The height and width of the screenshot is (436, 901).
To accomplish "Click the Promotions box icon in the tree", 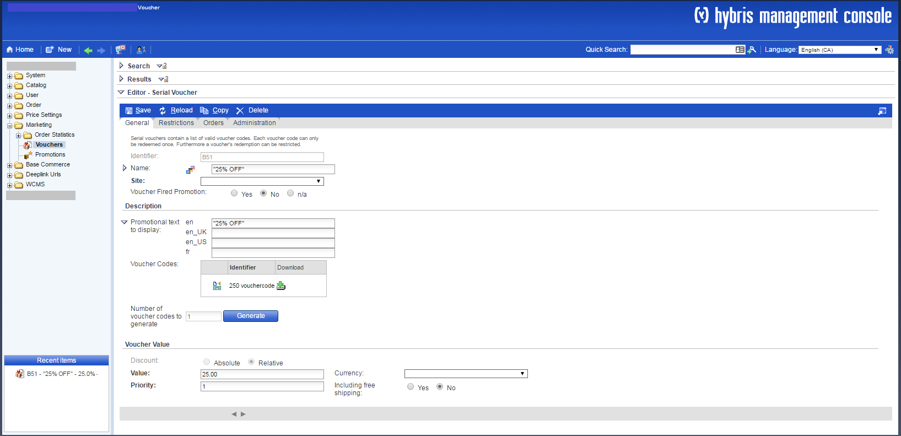I will click(28, 155).
